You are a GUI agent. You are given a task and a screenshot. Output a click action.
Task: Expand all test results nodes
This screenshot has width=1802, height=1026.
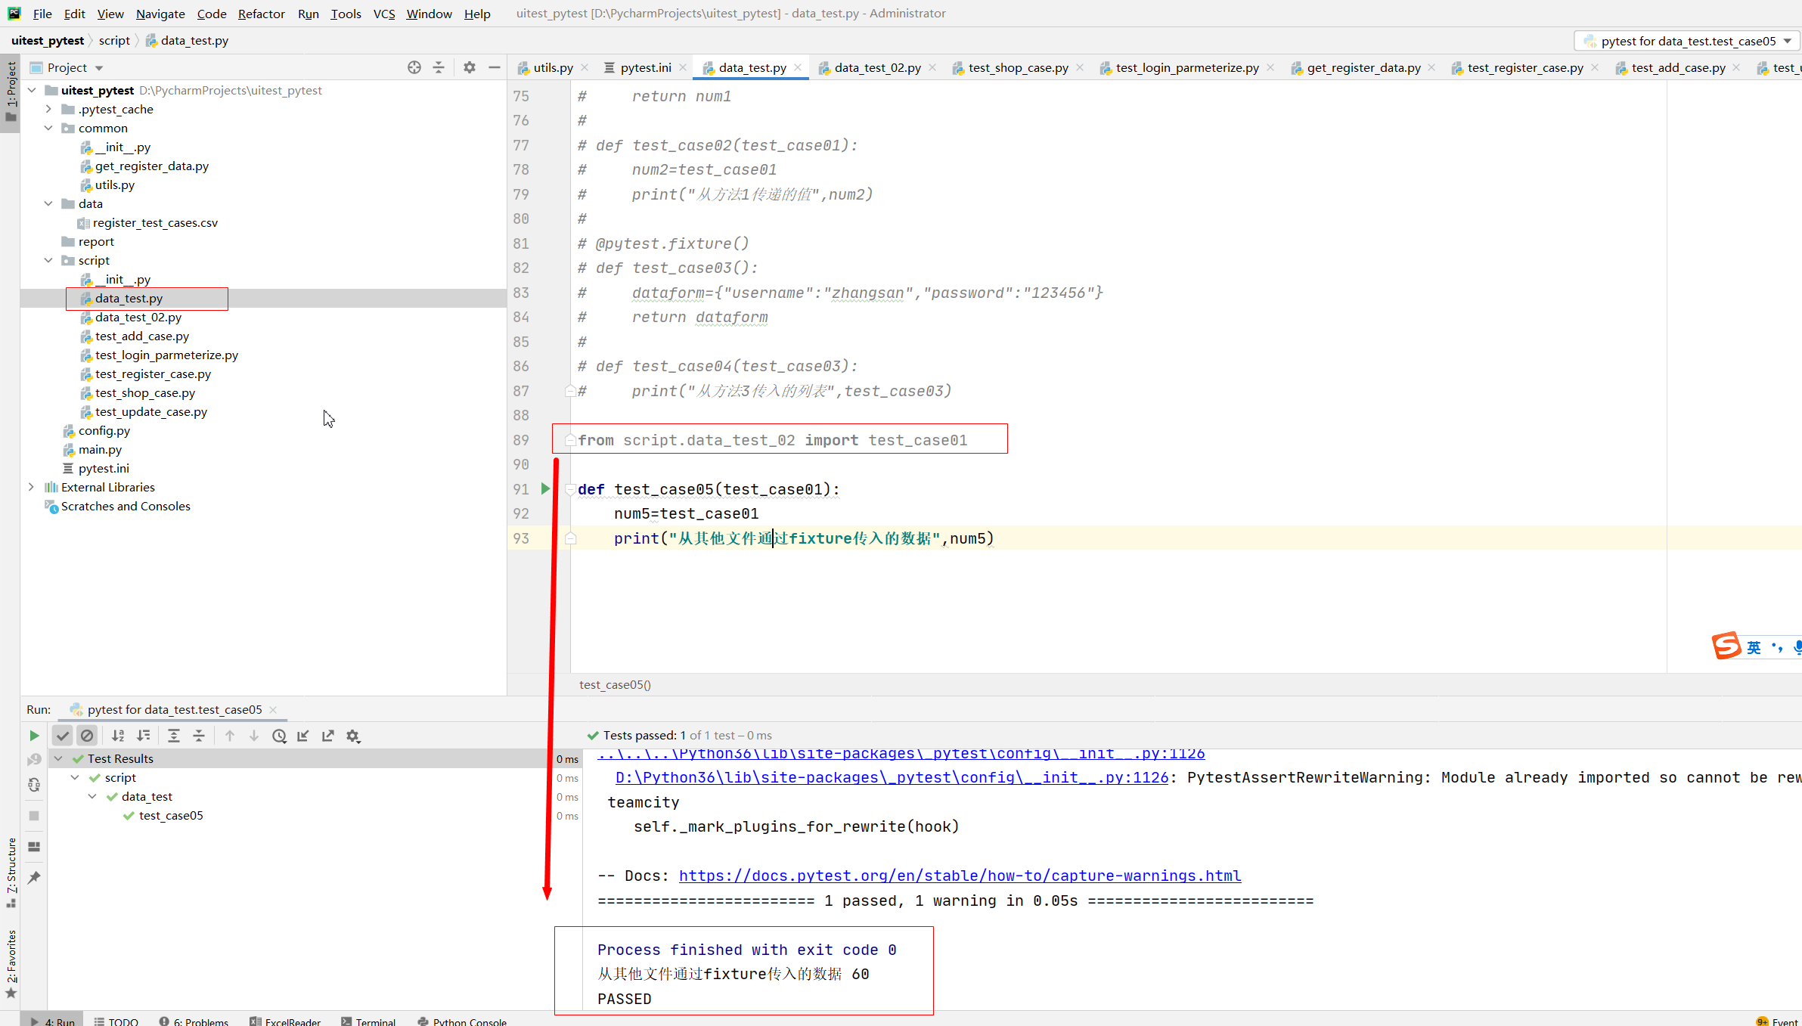click(x=174, y=736)
